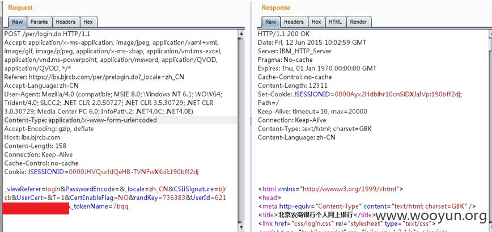492x232 pixels.
Task: Switch to the Response Headers tab
Action: pyautogui.click(x=294, y=22)
